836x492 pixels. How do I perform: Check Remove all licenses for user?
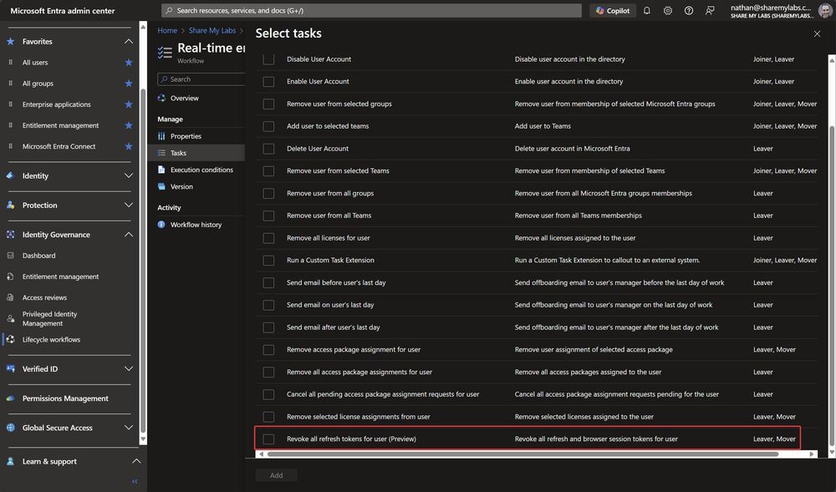coord(268,238)
